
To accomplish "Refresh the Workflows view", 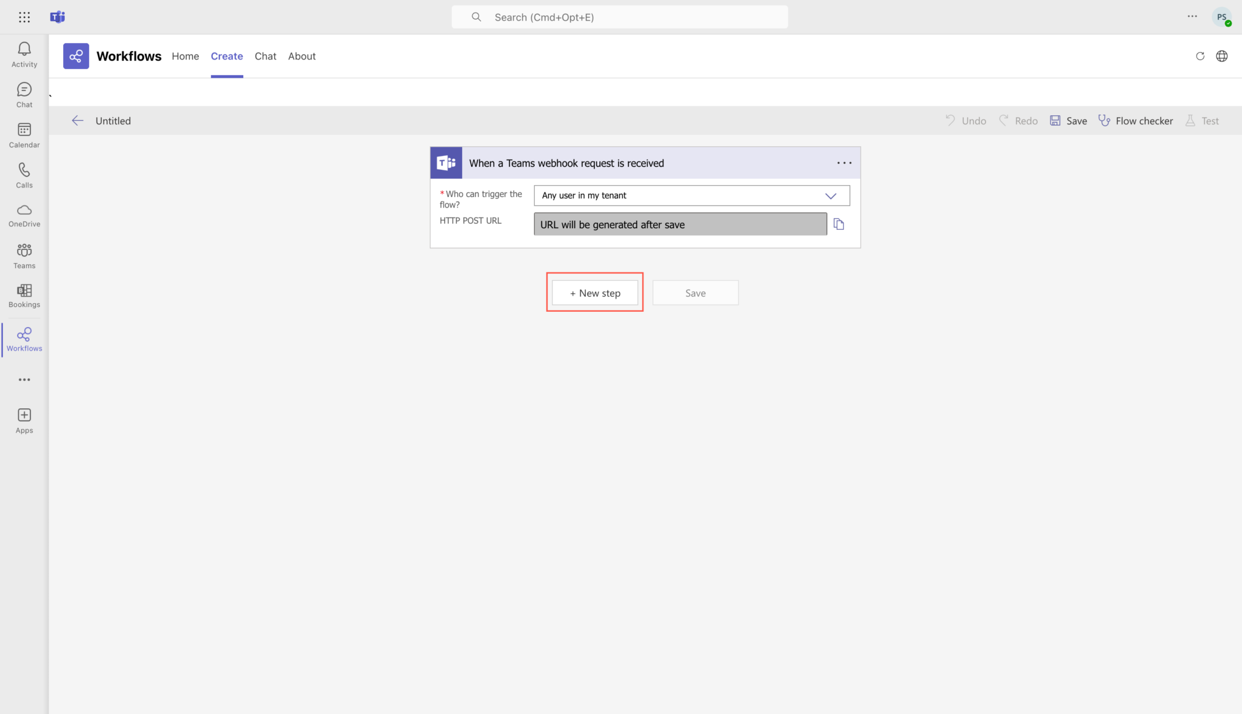I will (1200, 56).
